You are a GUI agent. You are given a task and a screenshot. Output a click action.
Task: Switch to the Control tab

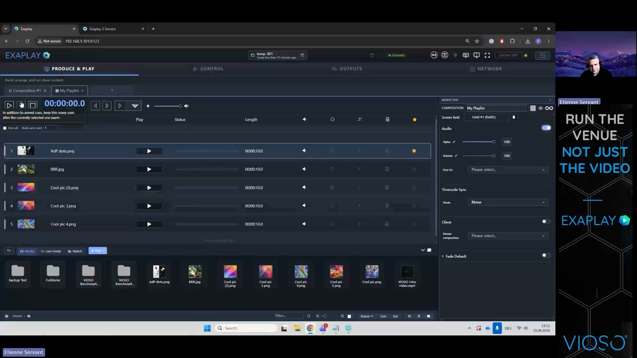pos(208,69)
